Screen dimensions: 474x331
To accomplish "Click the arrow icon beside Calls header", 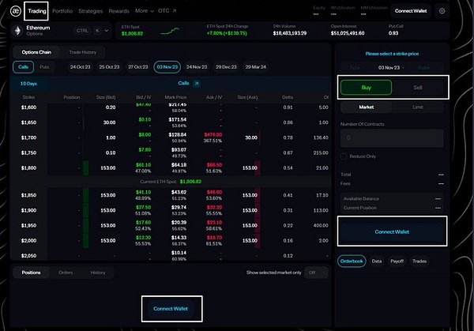I will (197, 82).
